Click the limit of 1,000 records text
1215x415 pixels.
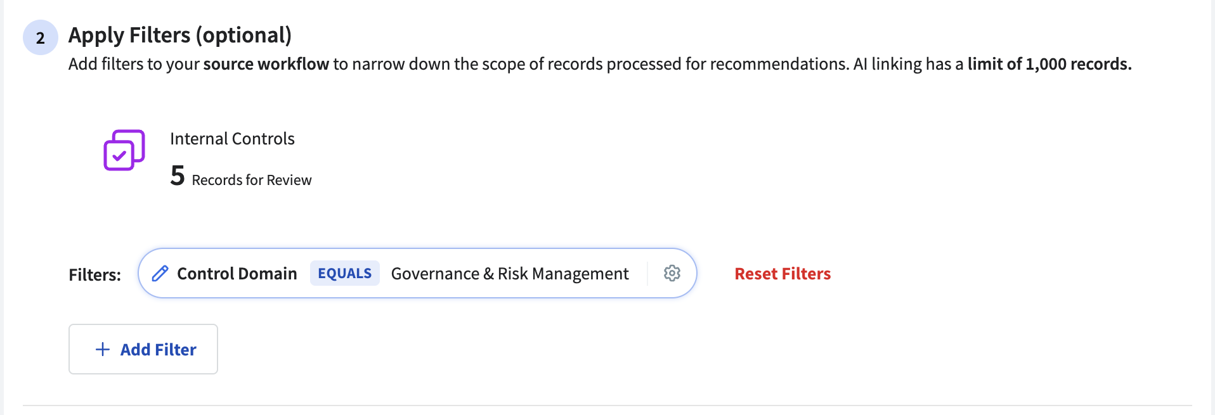(x=1049, y=64)
